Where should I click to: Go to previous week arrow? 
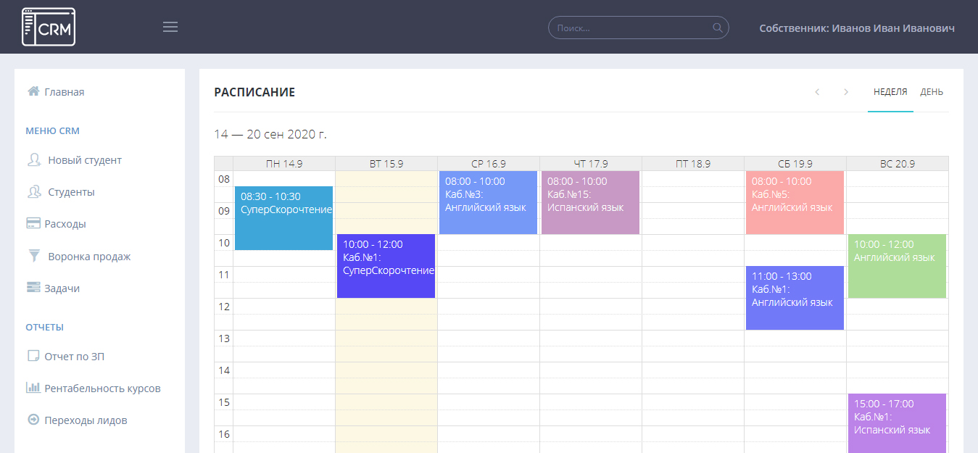coord(817,92)
